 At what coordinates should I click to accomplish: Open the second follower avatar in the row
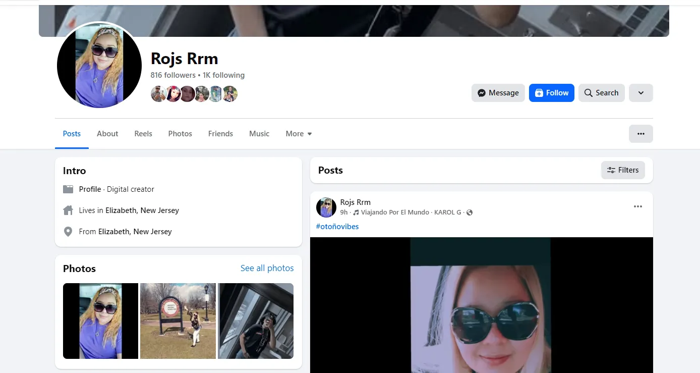(173, 94)
